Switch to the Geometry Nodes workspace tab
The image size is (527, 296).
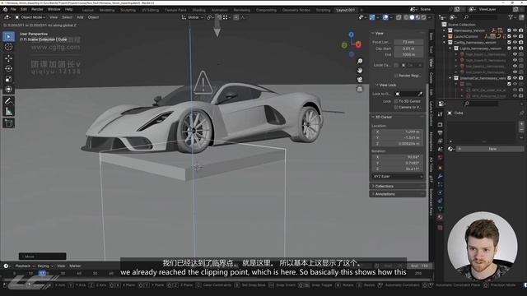pyautogui.click(x=296, y=10)
